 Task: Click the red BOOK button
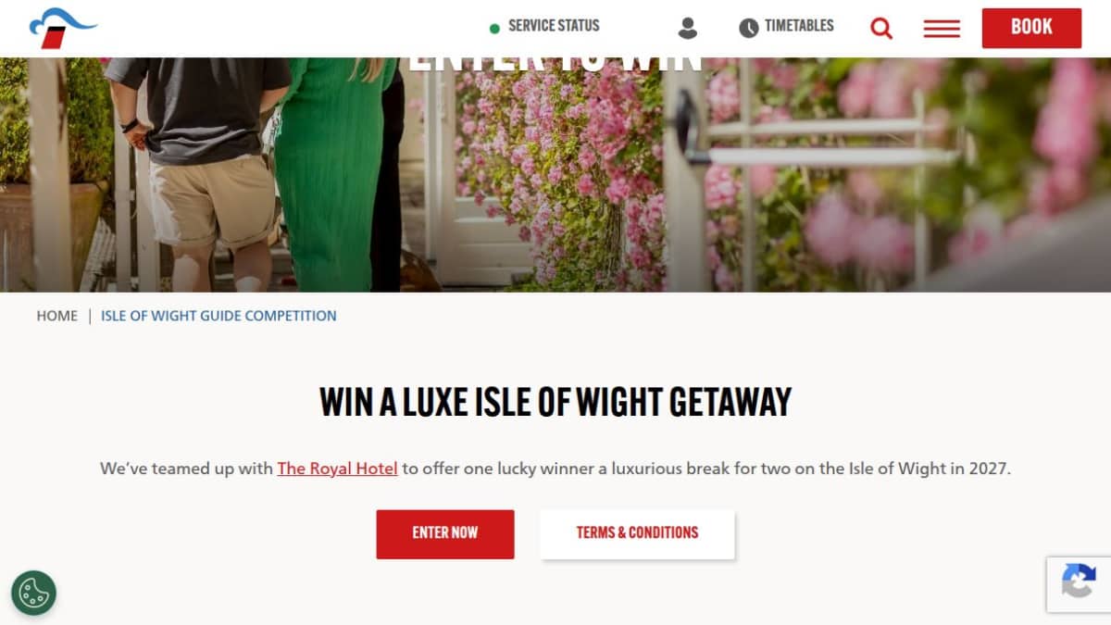1031,28
